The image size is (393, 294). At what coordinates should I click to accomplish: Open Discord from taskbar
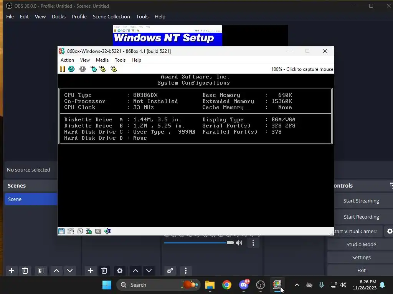(244, 285)
